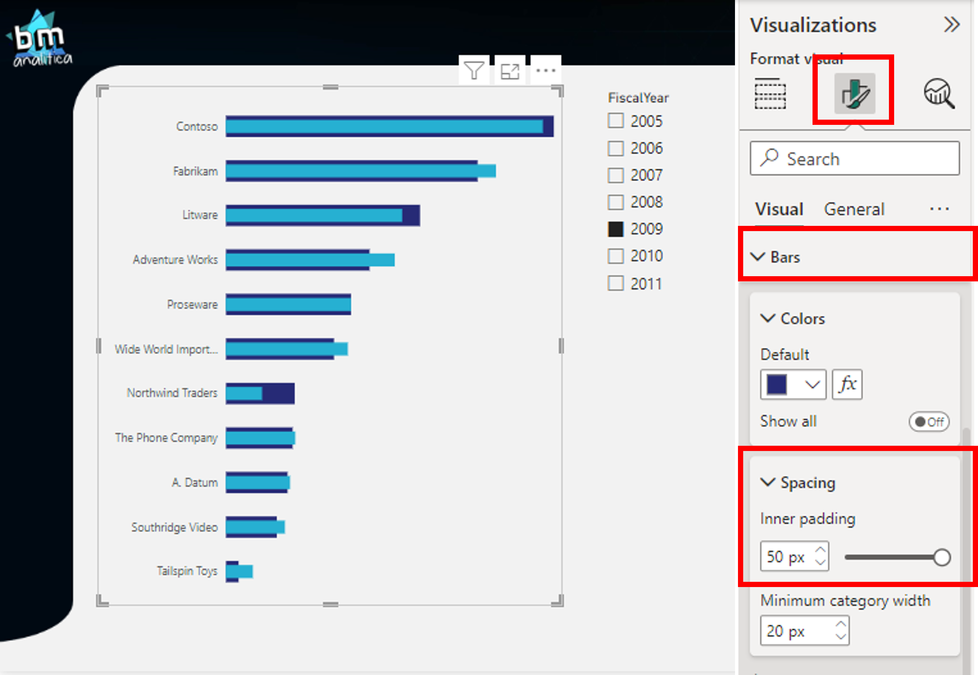Collapse the Bars section
This screenshot has width=978, height=675.
[757, 257]
